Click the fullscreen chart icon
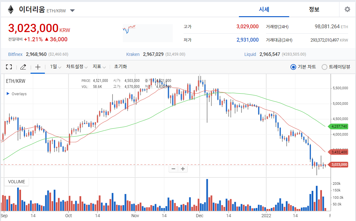 pos(9,67)
